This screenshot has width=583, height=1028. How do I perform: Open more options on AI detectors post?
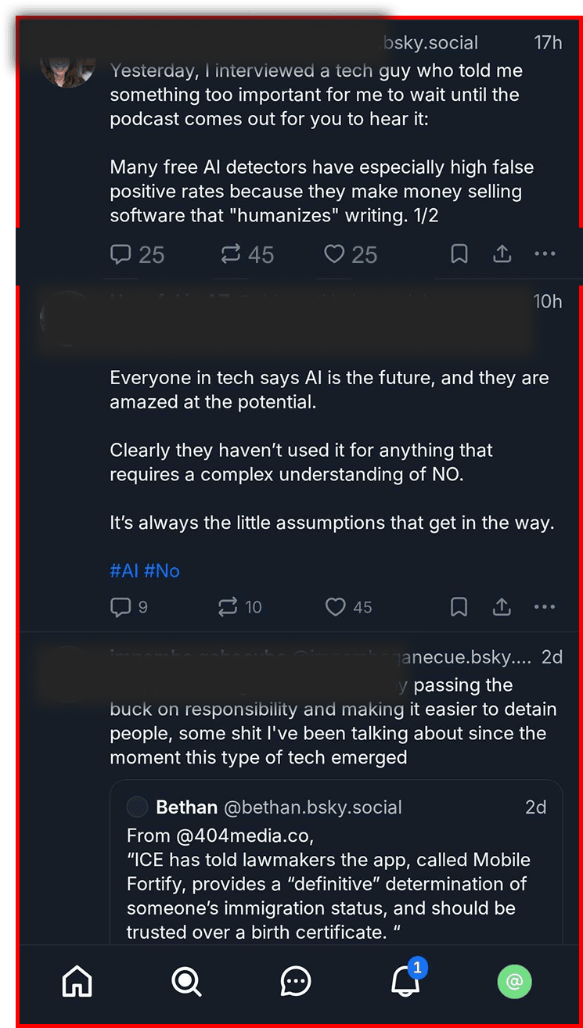tap(545, 254)
